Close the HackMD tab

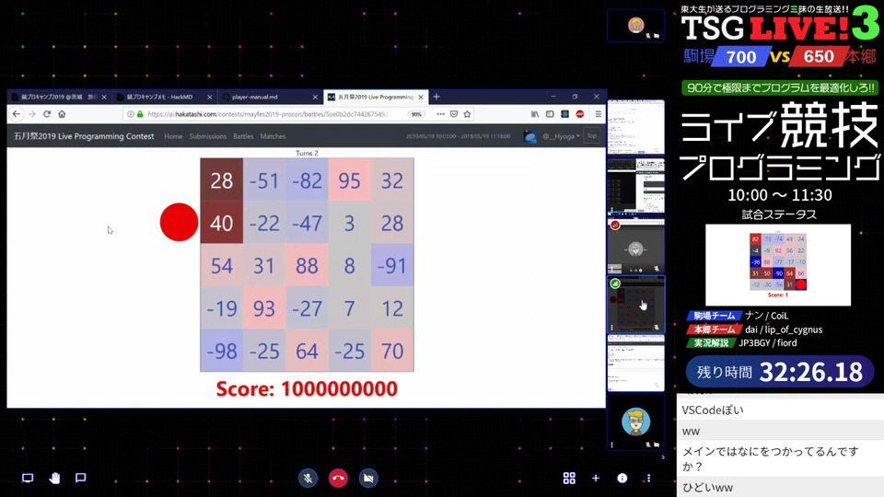coord(210,97)
